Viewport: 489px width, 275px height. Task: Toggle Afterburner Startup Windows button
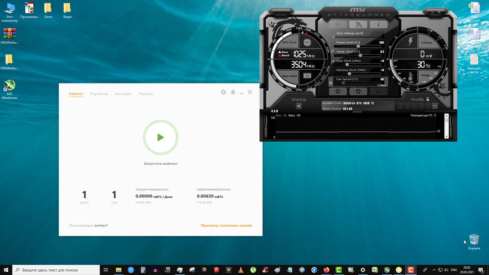coord(299,106)
